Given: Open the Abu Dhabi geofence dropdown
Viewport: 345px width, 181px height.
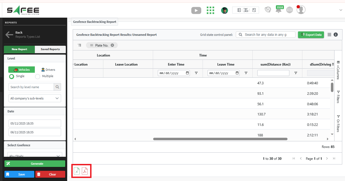Looking at the screenshot, I should [35, 156].
